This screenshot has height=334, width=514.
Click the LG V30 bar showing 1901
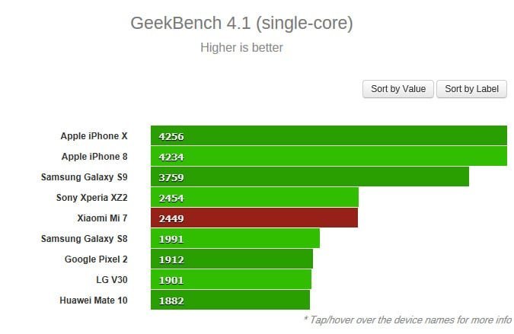(231, 280)
